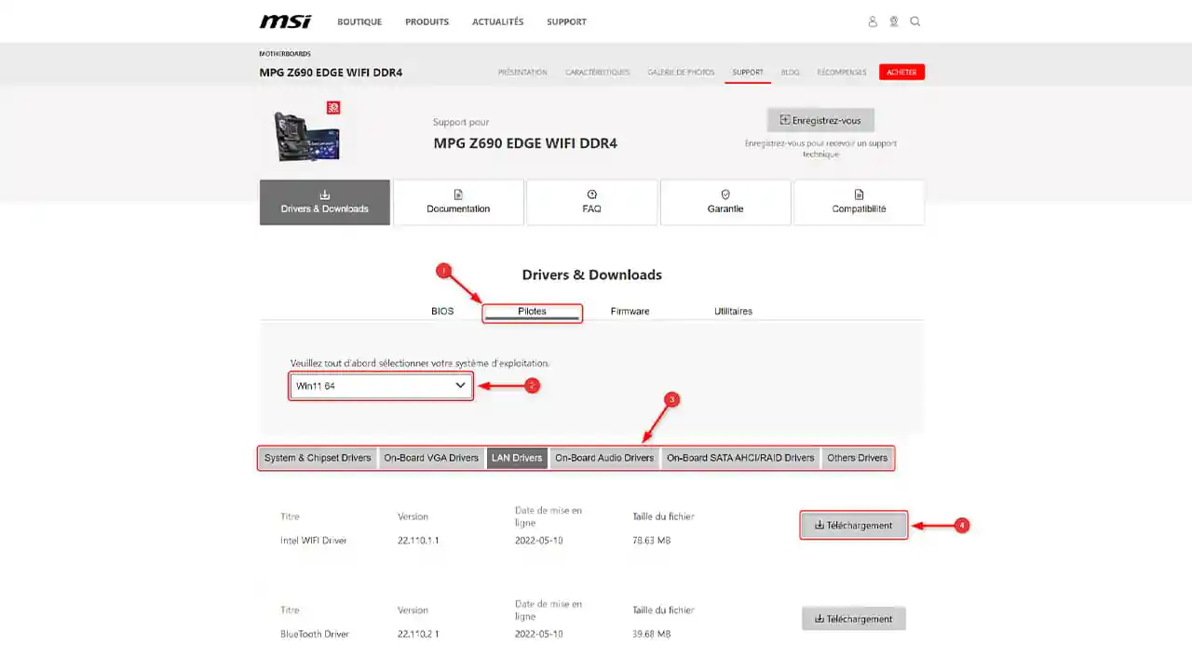
Task: Click the file size 78.63 MB
Action: tap(652, 541)
